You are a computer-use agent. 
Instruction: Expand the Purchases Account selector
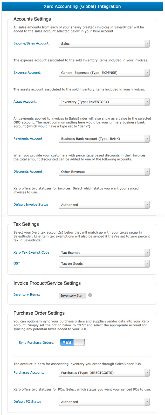click(x=147, y=373)
